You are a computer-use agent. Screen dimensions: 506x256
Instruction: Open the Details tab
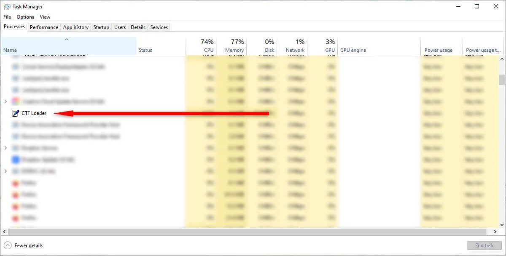tap(138, 27)
